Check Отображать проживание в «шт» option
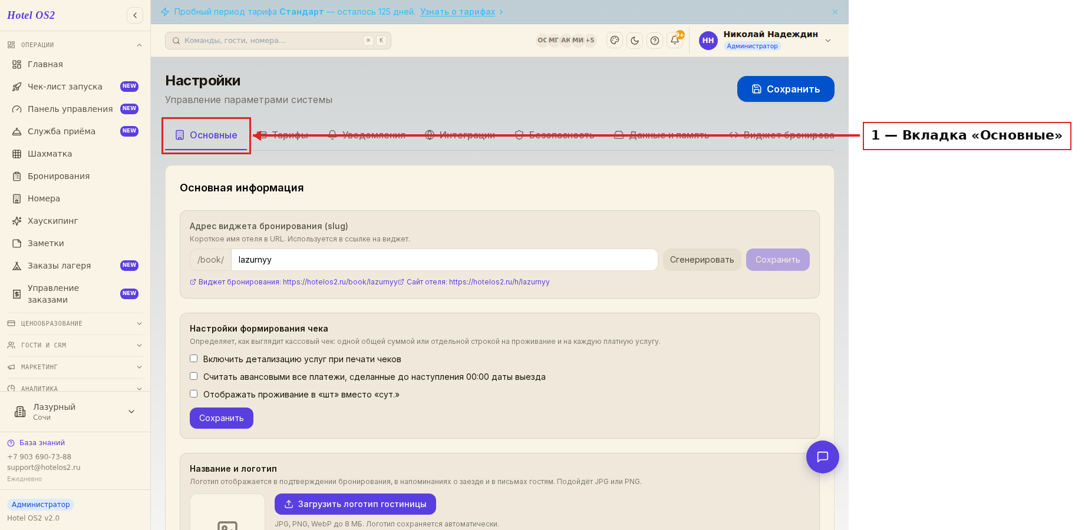 pos(193,394)
